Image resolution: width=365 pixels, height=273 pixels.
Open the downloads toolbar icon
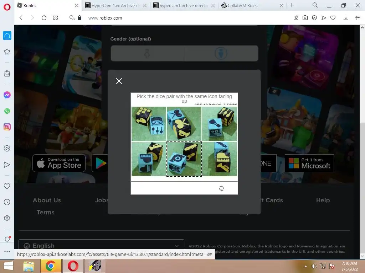point(346,18)
